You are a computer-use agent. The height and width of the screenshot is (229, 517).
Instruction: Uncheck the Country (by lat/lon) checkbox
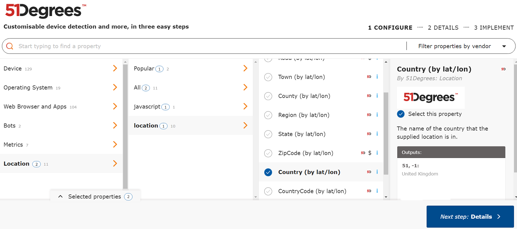click(268, 172)
